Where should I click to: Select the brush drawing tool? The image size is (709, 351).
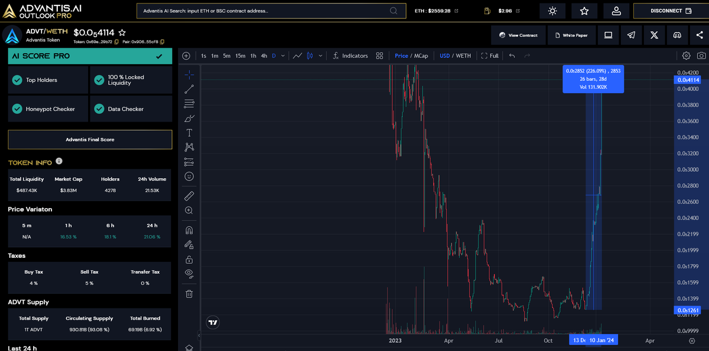(189, 118)
